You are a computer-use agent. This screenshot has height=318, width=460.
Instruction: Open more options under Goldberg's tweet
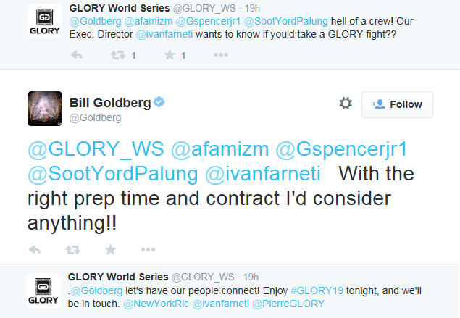(x=148, y=250)
